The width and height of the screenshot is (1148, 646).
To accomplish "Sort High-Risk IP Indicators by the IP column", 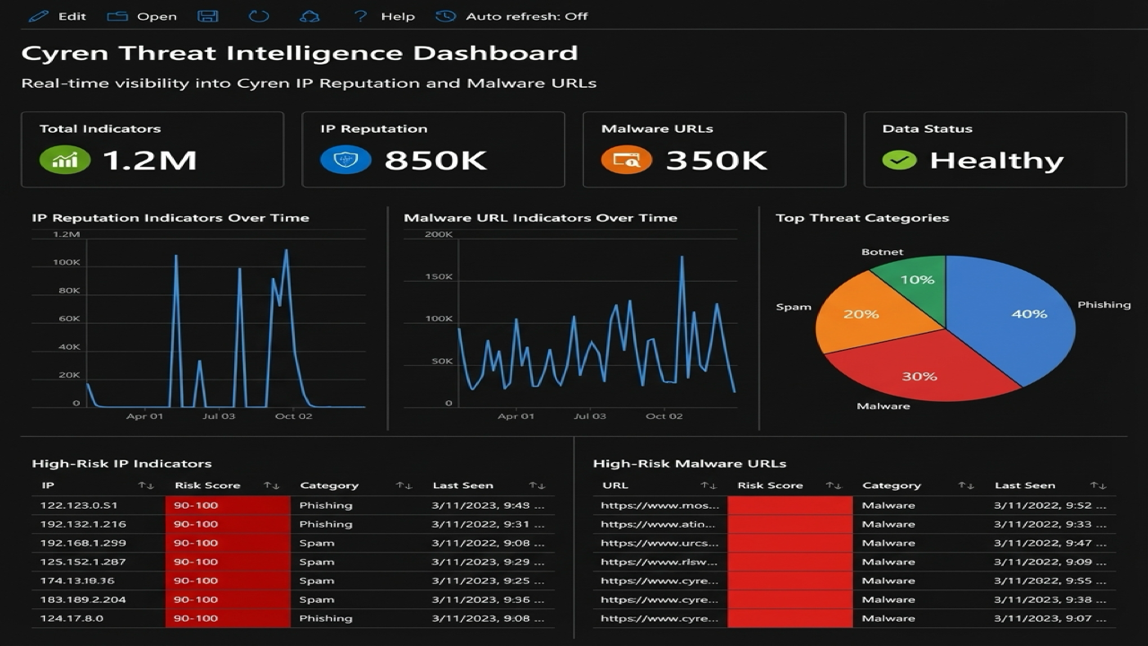I will pos(145,485).
